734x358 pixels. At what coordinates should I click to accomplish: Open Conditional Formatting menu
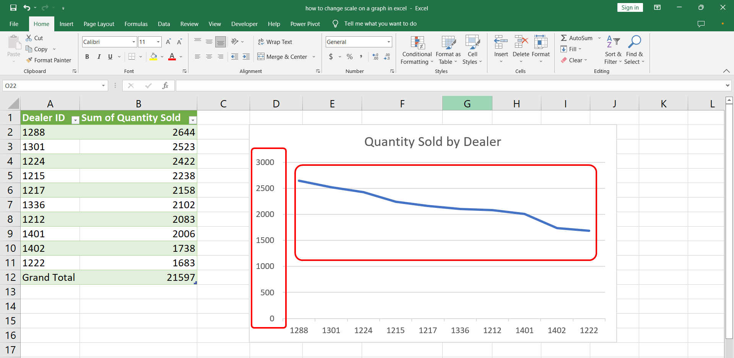[x=417, y=50]
